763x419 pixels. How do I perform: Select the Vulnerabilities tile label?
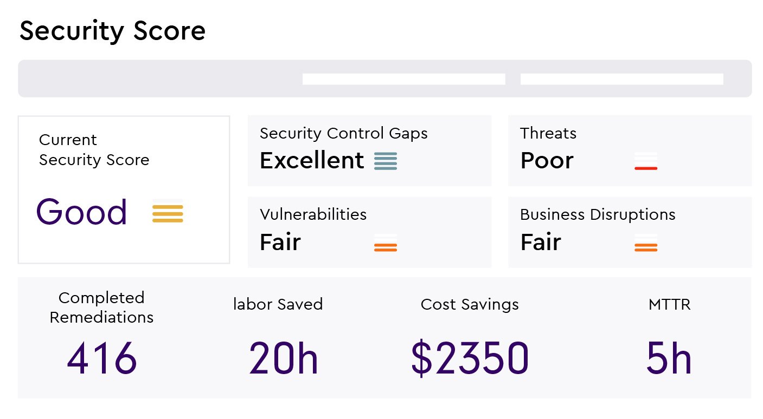[313, 215]
